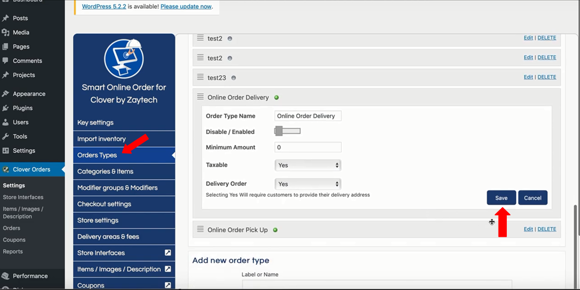The width and height of the screenshot is (580, 290).
Task: Click the Minimum Amount field
Action: click(x=308, y=147)
